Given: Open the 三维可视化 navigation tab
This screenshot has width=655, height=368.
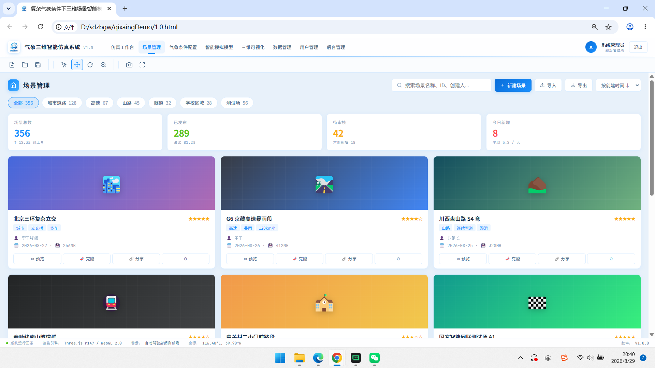Looking at the screenshot, I should (x=253, y=47).
